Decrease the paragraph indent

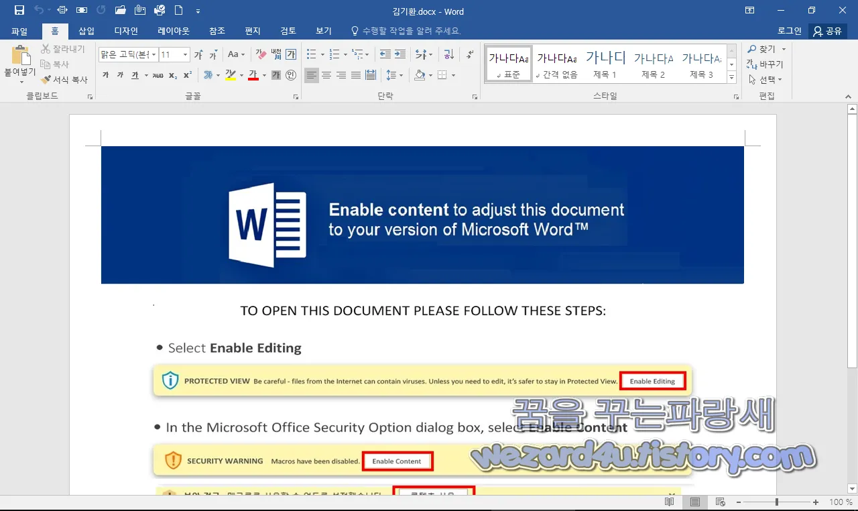click(385, 55)
